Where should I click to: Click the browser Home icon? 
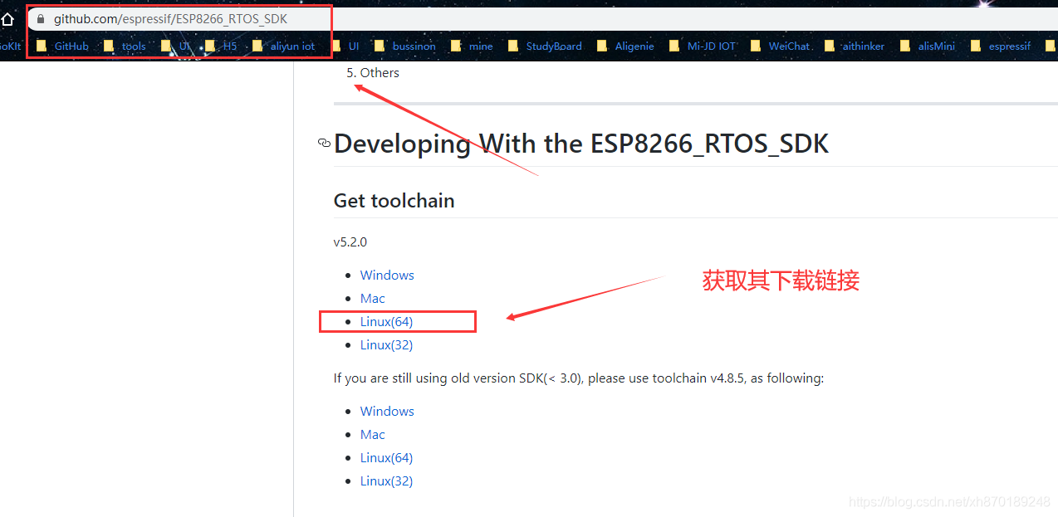coord(7,19)
